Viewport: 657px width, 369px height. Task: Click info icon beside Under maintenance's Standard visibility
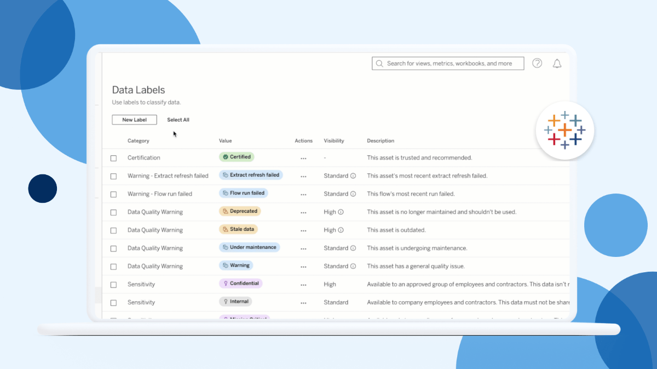[x=353, y=248]
